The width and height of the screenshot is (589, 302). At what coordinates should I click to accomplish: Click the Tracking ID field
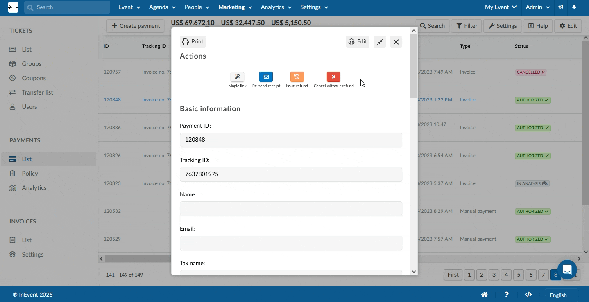point(291,174)
